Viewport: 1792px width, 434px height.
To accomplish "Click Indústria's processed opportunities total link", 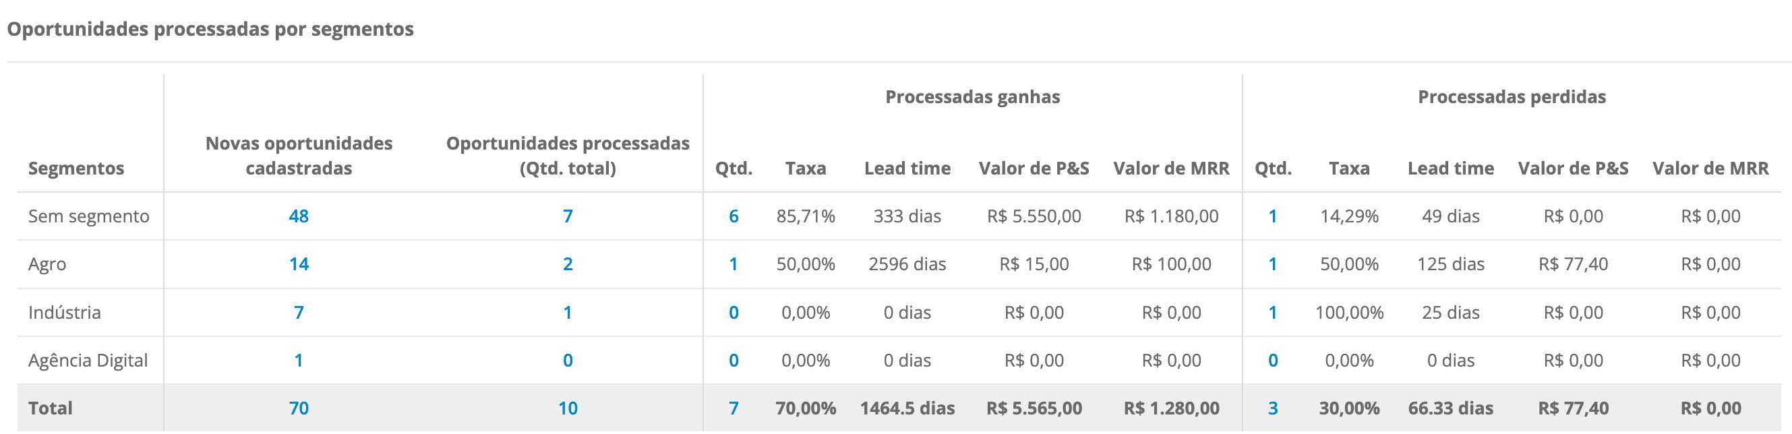I will point(568,312).
